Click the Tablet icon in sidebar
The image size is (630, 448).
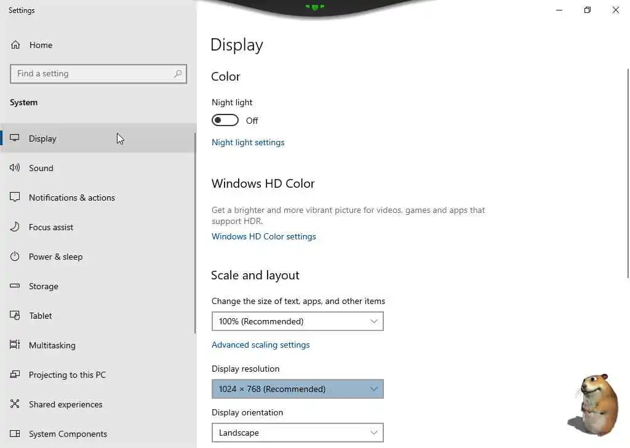(15, 316)
